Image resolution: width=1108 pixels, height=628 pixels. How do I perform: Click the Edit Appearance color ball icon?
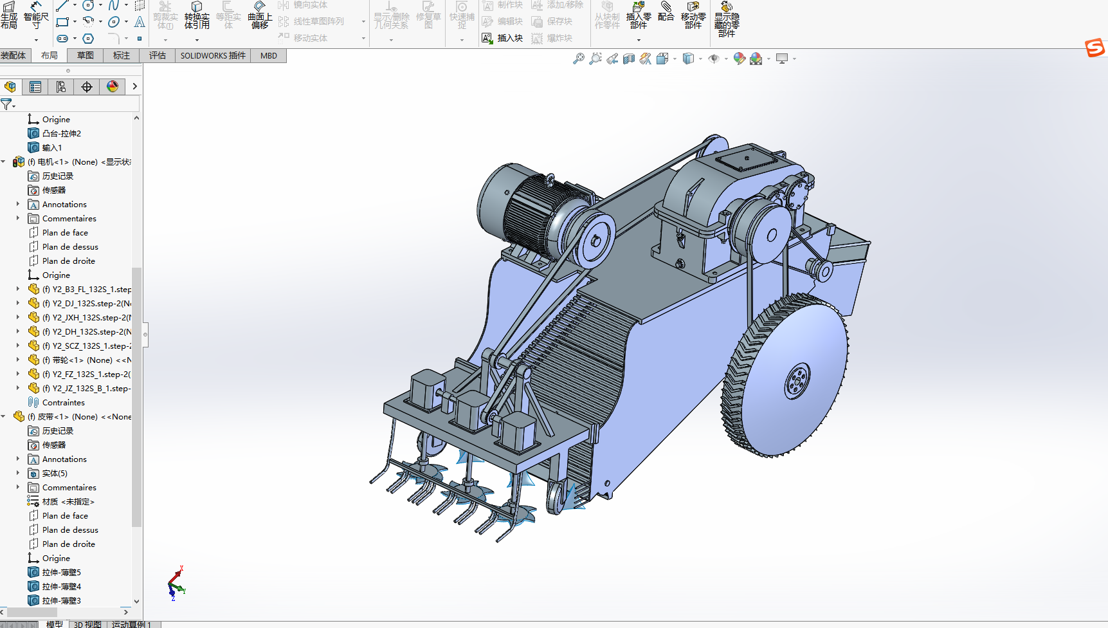tap(739, 59)
